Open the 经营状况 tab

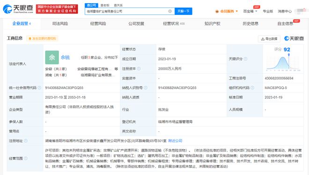tap(174, 23)
